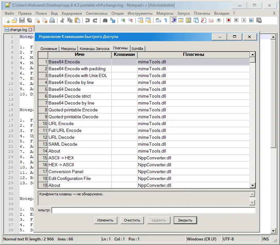Click the Replace toolbar icon
Viewport: 280px width, 245px height.
tap(113, 21)
